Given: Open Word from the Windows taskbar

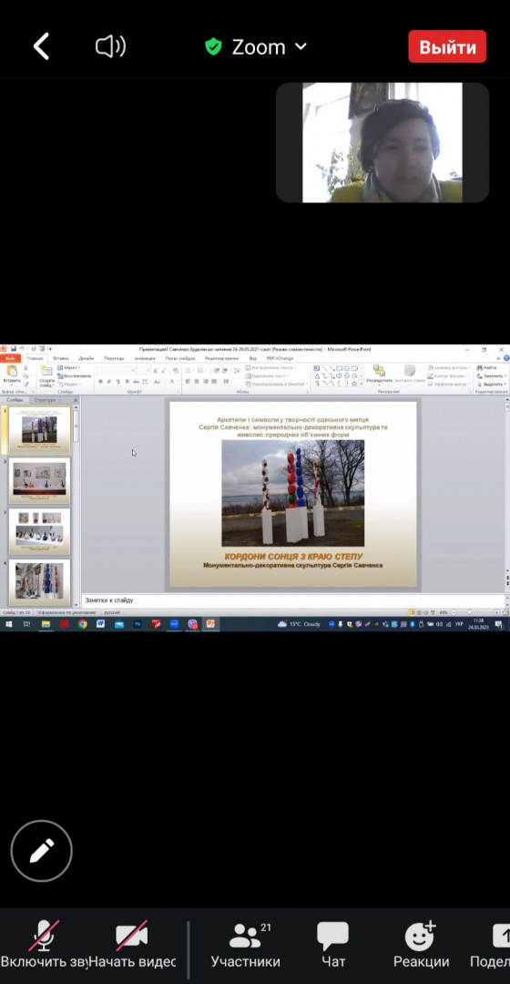Looking at the screenshot, I should 100,624.
